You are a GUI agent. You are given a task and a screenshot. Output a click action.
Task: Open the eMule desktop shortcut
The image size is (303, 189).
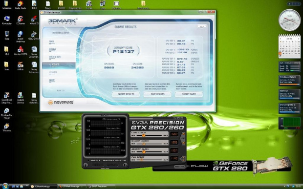[x=21, y=66]
